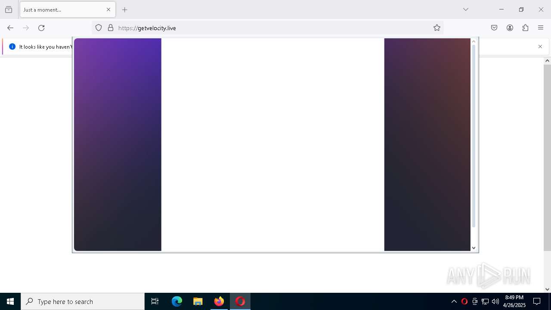Viewport: 551px width, 310px height.
Task: Reload the current page
Action: [x=41, y=28]
